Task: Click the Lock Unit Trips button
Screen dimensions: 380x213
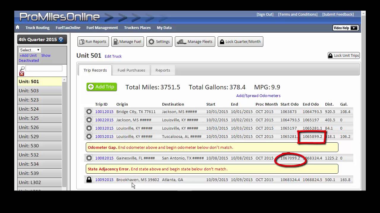Action: (x=343, y=55)
